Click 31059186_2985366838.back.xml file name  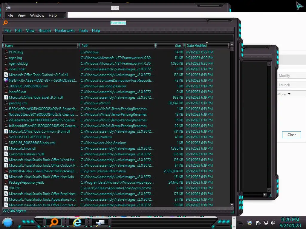(x=32, y=143)
